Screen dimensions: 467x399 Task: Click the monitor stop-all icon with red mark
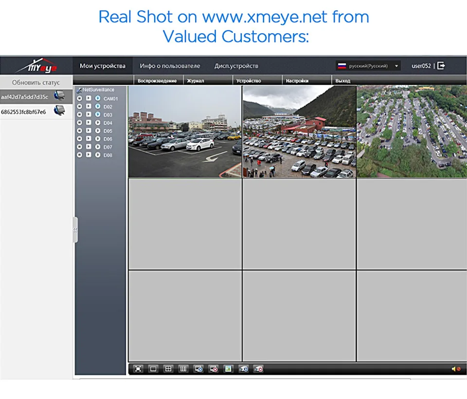(x=213, y=369)
